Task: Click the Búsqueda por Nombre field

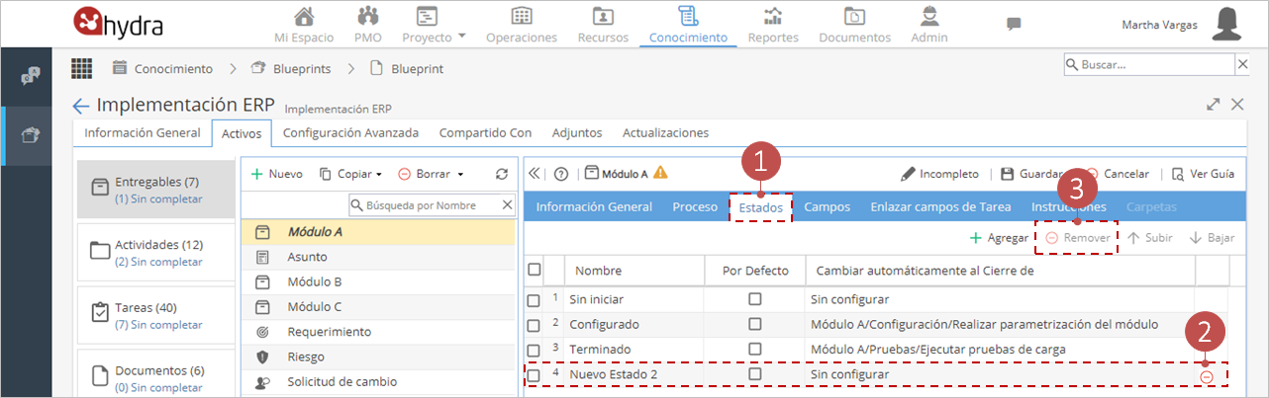Action: [432, 205]
